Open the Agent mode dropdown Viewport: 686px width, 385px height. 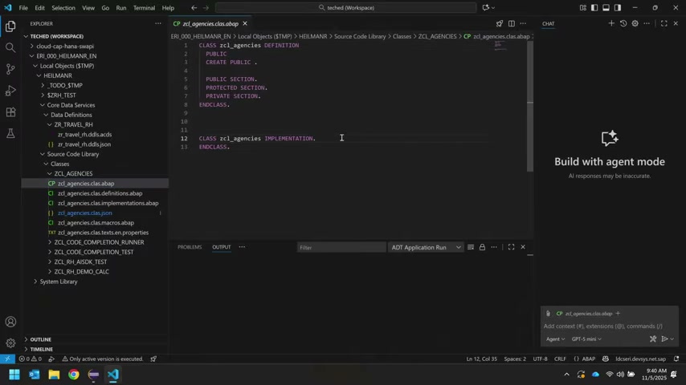[x=555, y=338]
